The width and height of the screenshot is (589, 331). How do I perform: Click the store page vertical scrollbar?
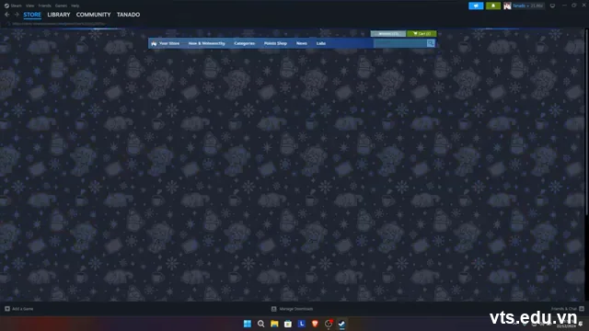[586, 122]
